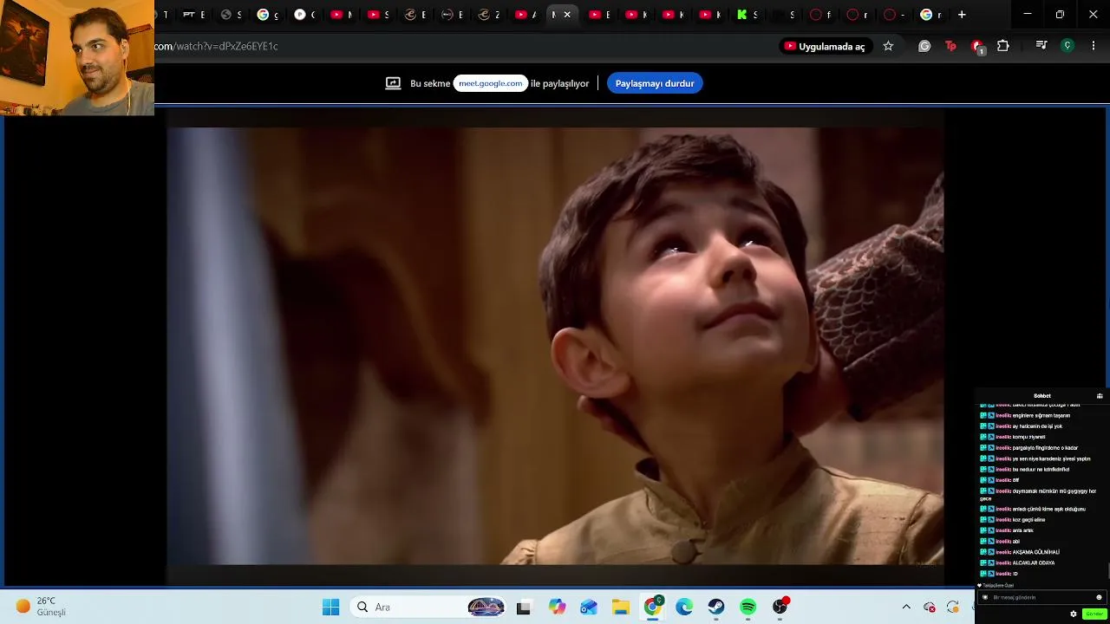The width and height of the screenshot is (1110, 624).
Task: Open the Chrome three-dot menu
Action: (x=1094, y=46)
